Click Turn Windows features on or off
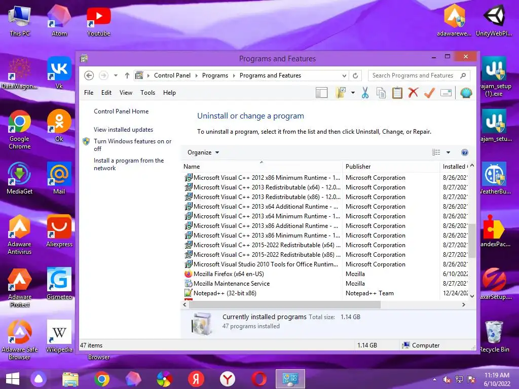The width and height of the screenshot is (519, 389). coord(132,145)
